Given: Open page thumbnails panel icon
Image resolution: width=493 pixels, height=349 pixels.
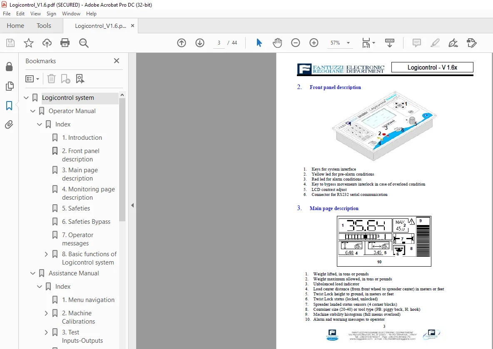Looking at the screenshot, I should tap(10, 86).
